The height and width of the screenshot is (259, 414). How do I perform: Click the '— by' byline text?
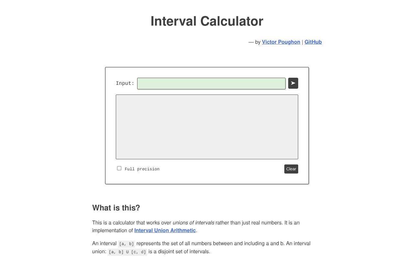[x=254, y=42]
